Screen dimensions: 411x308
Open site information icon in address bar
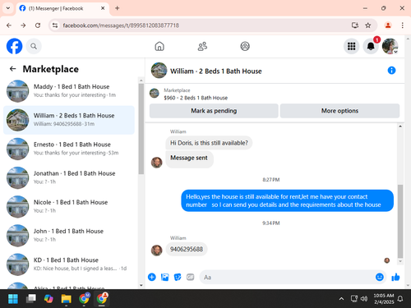55,25
